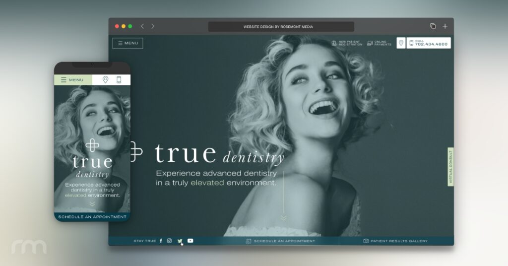
Task: Click the desktop location pin icon
Action: [401, 43]
